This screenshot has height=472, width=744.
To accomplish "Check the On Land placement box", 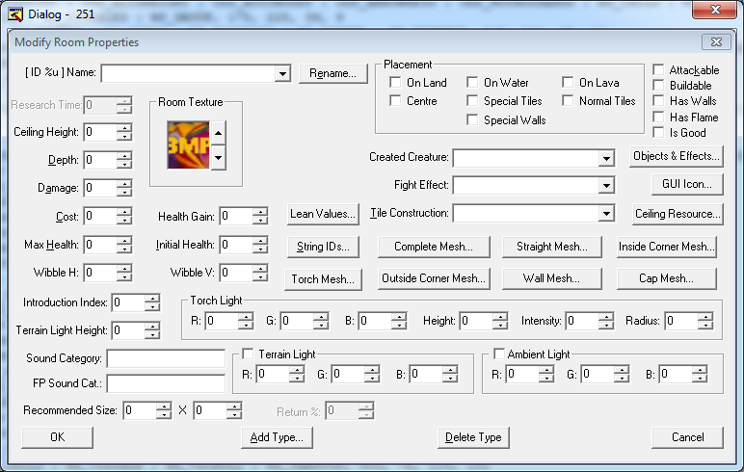I will point(395,82).
